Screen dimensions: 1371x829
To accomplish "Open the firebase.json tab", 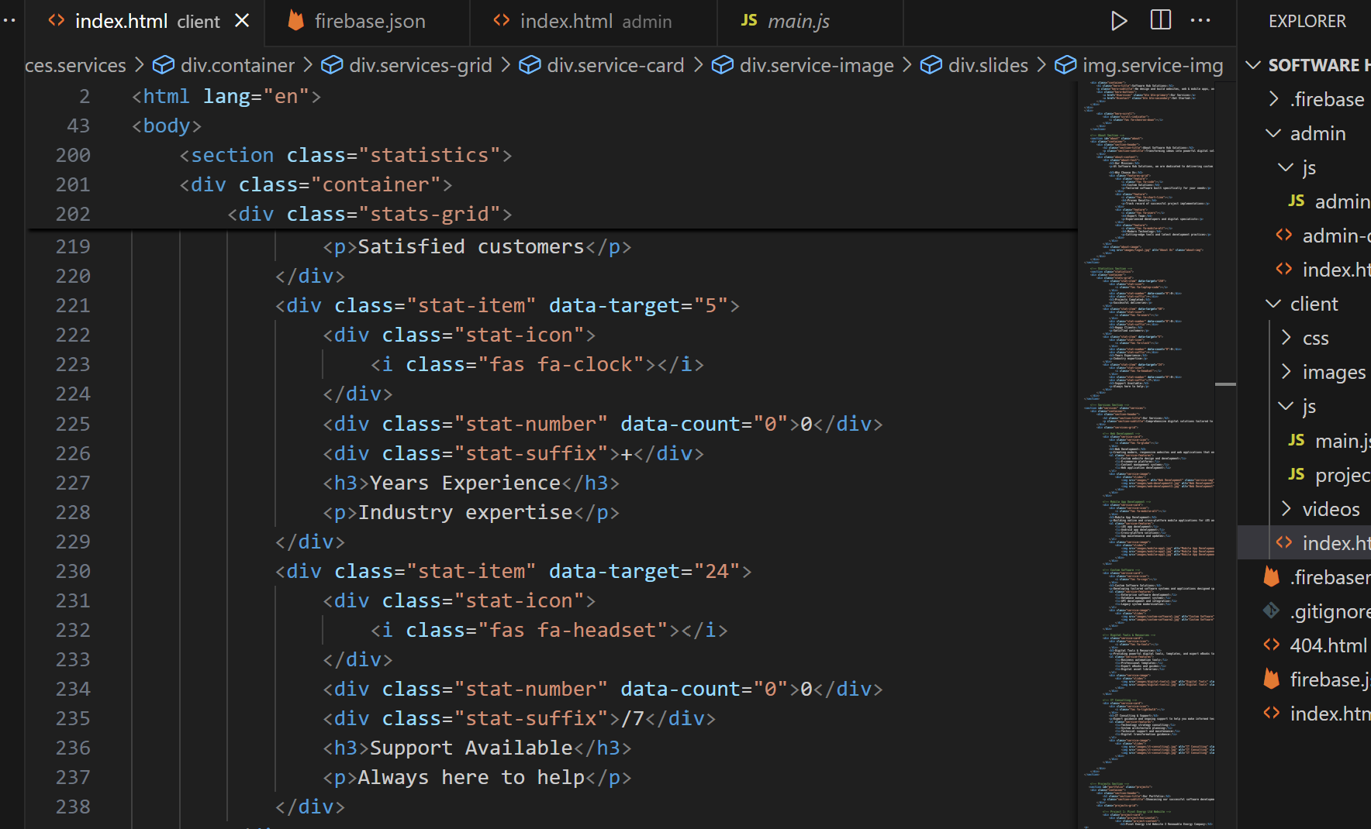I will pyautogui.click(x=369, y=22).
